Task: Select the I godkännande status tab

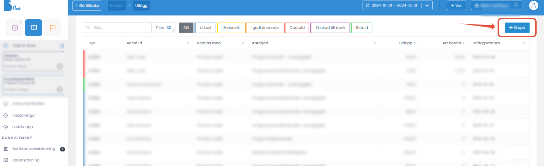Action: tap(264, 28)
